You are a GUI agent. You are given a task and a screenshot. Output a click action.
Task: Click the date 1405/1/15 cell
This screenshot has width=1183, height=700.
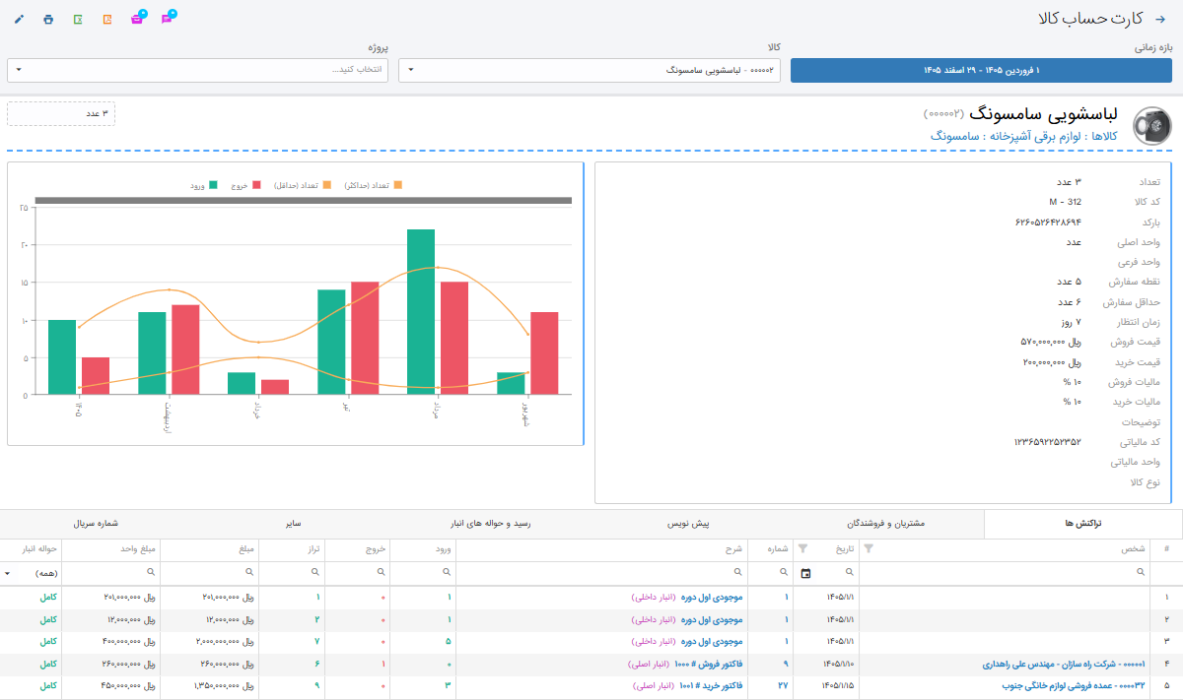[840, 686]
